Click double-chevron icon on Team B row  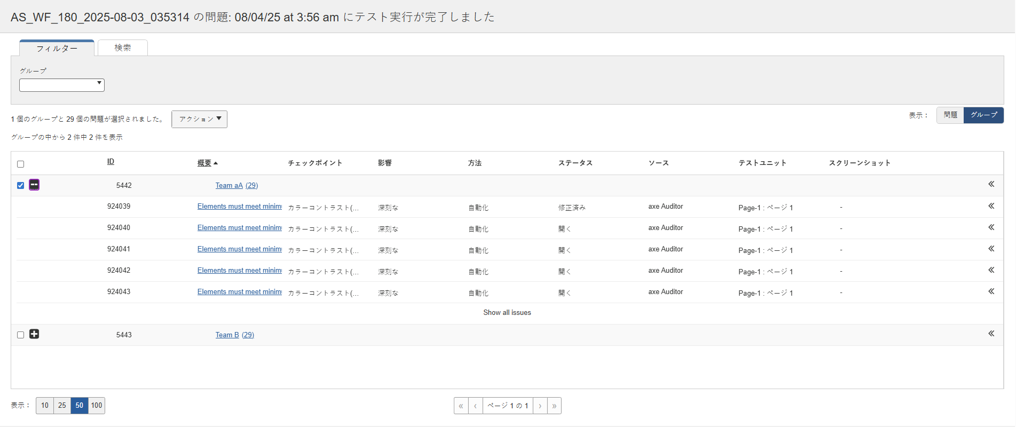coord(991,334)
